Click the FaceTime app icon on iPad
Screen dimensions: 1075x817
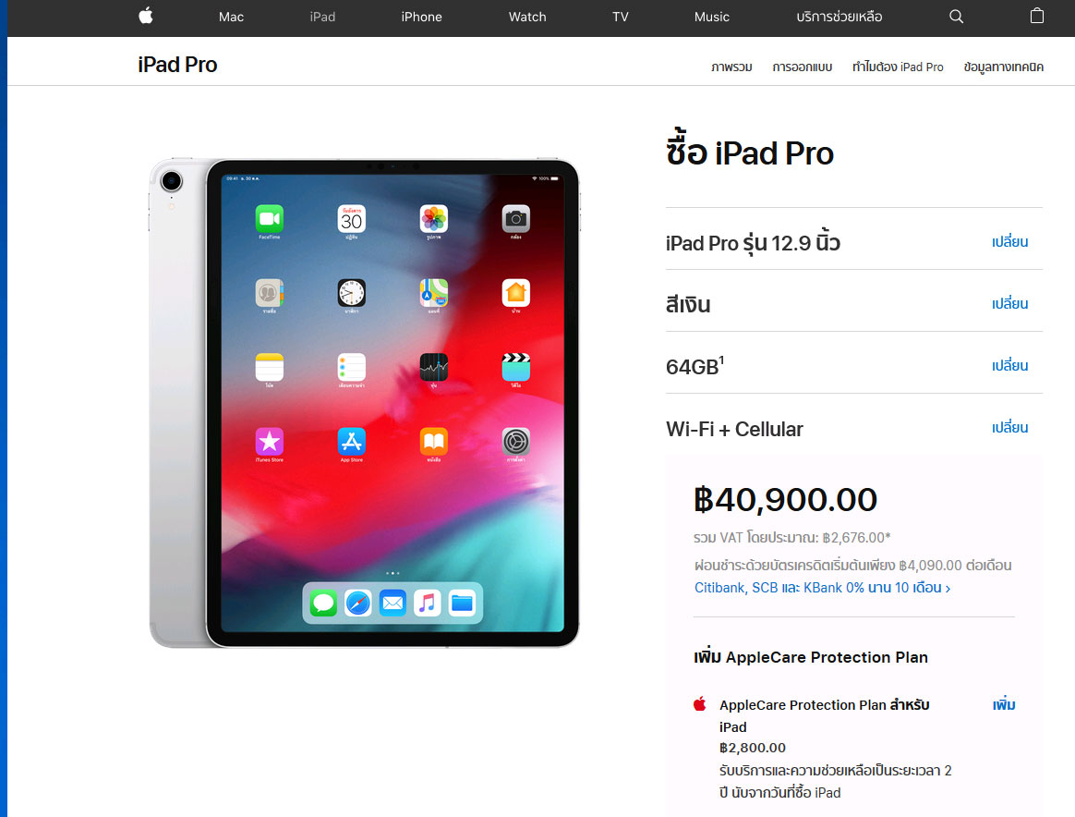coord(270,219)
